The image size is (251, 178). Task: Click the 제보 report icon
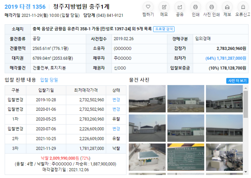point(227,7)
